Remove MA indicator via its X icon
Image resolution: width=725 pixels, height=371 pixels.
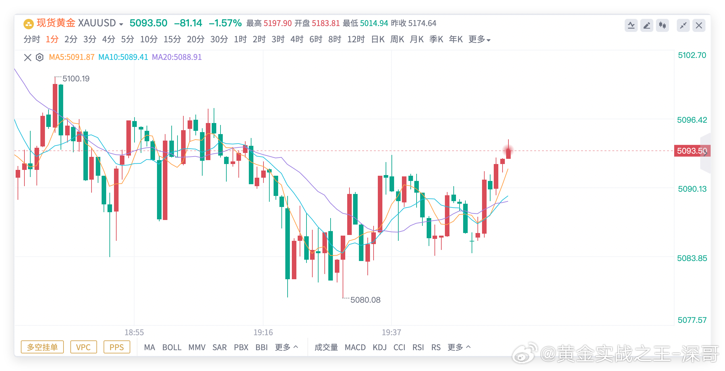(x=27, y=57)
